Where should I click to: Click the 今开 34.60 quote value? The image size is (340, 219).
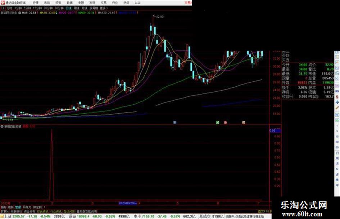(303, 65)
